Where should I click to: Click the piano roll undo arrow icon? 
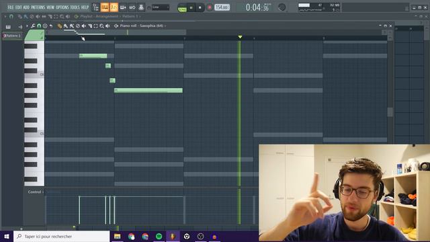(x=51, y=26)
